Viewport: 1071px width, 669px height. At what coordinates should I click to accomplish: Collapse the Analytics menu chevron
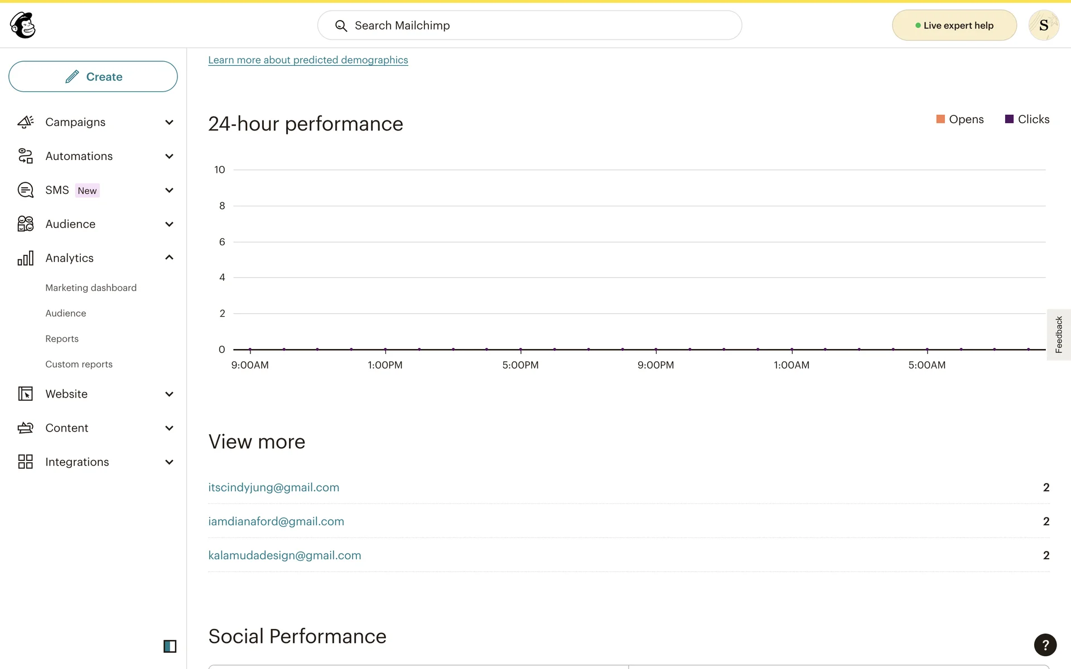pyautogui.click(x=169, y=258)
